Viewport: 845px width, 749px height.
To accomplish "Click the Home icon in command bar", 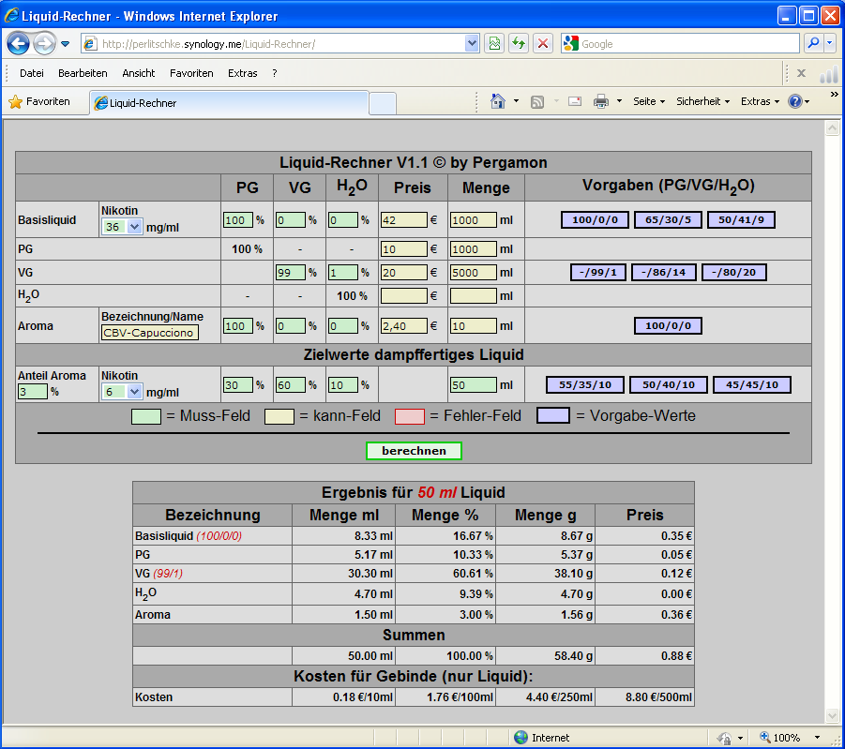I will click(497, 101).
